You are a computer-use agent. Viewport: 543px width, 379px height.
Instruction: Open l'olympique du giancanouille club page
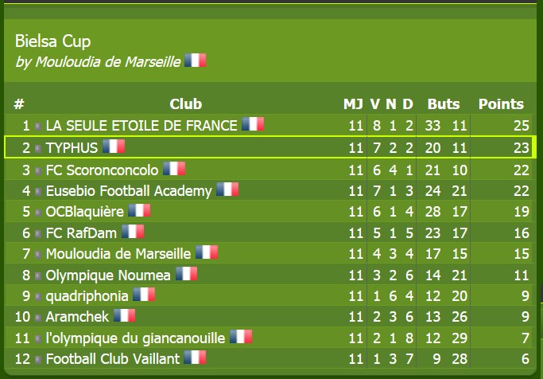[135, 338]
